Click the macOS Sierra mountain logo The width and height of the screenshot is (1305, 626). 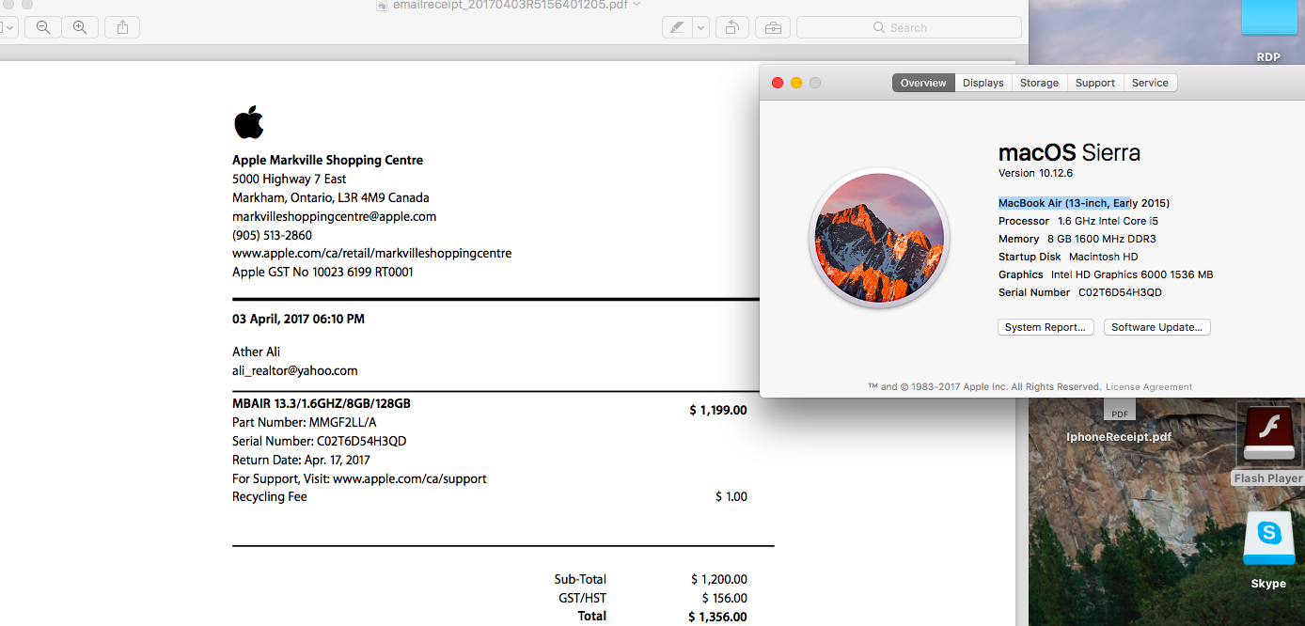pyautogui.click(x=879, y=239)
